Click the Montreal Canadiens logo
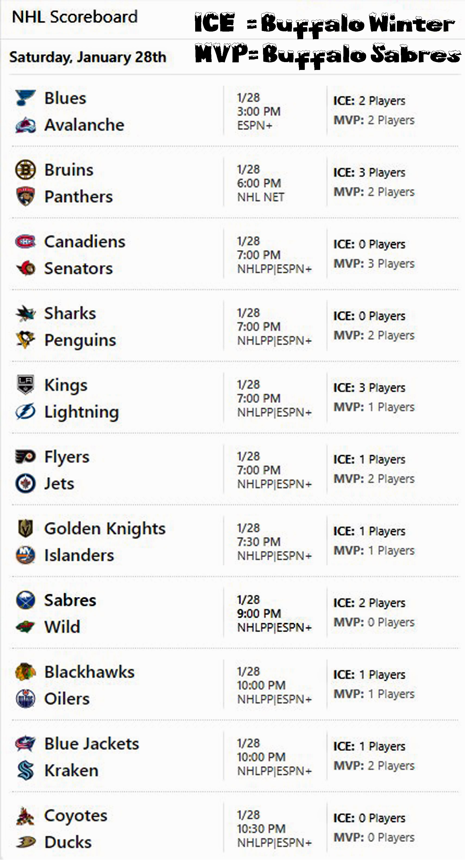Image resolution: width=465 pixels, height=861 pixels. click(x=25, y=241)
